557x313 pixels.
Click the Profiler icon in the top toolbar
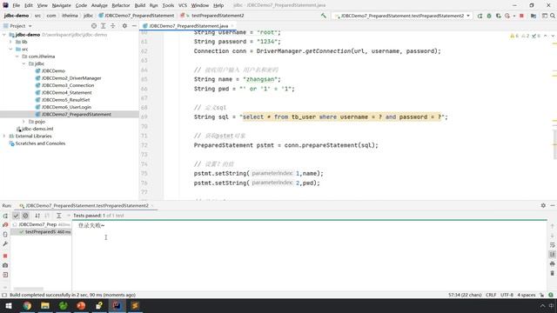(507, 16)
